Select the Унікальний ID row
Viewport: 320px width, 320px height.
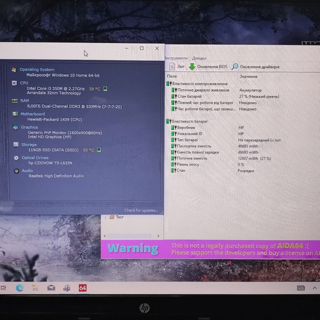207,134
